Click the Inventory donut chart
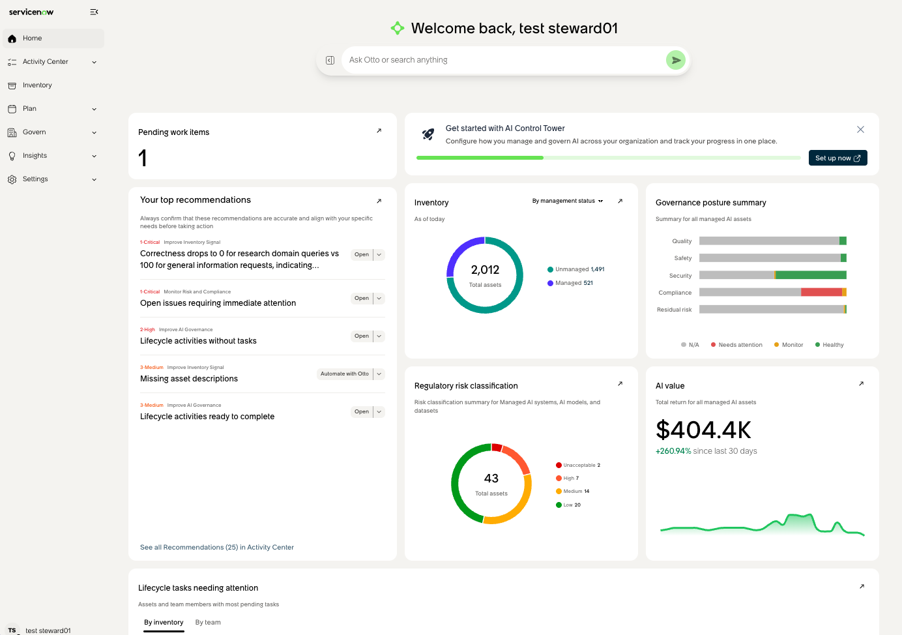The width and height of the screenshot is (902, 635). pos(485,275)
